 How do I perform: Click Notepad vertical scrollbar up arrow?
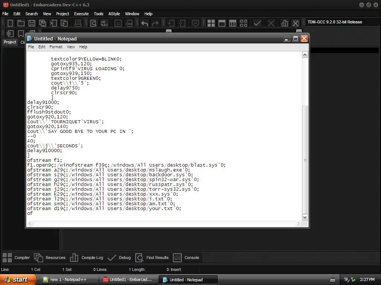tap(305, 55)
